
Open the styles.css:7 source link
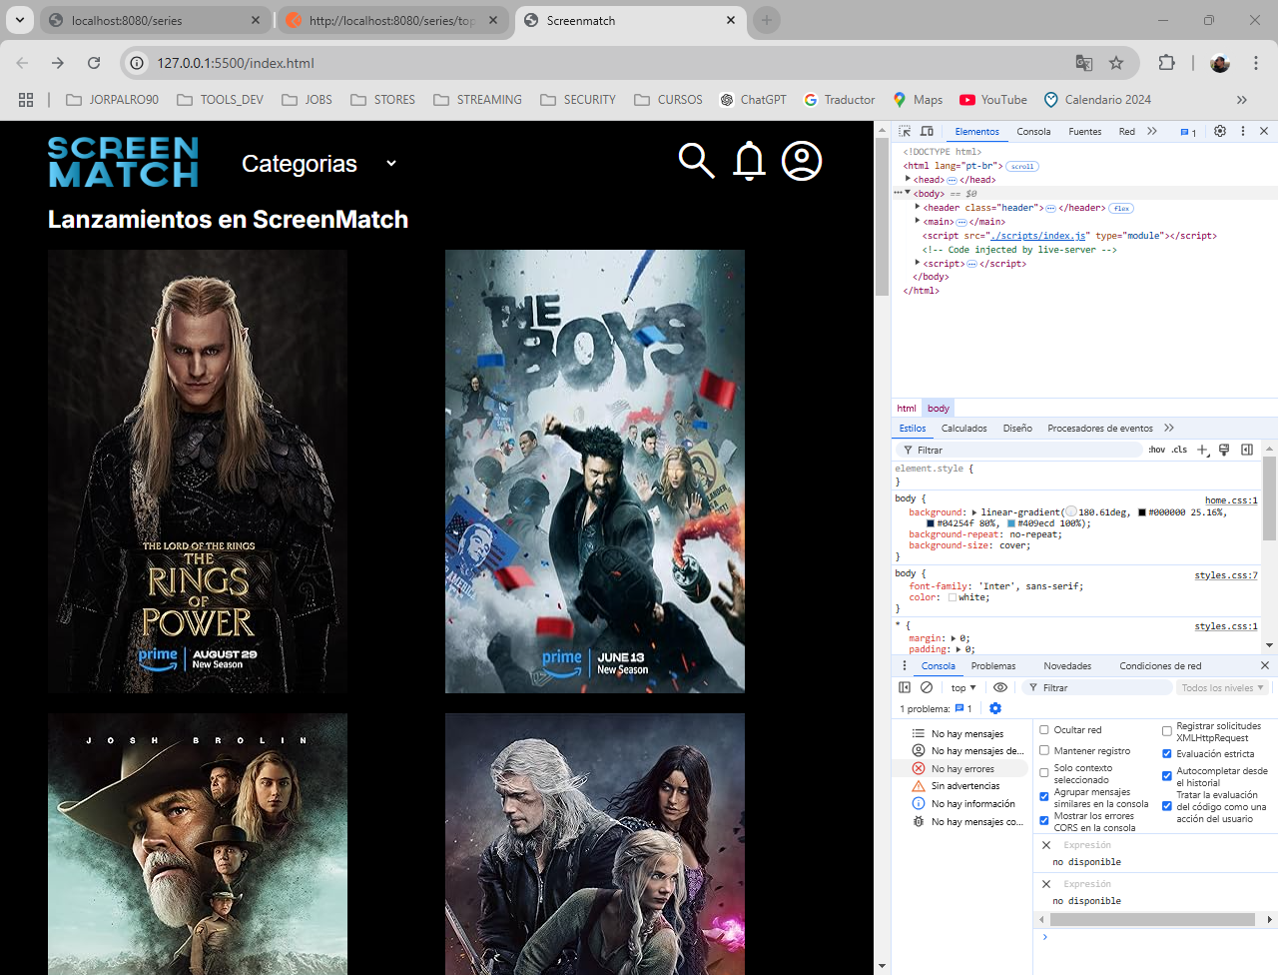tap(1226, 575)
